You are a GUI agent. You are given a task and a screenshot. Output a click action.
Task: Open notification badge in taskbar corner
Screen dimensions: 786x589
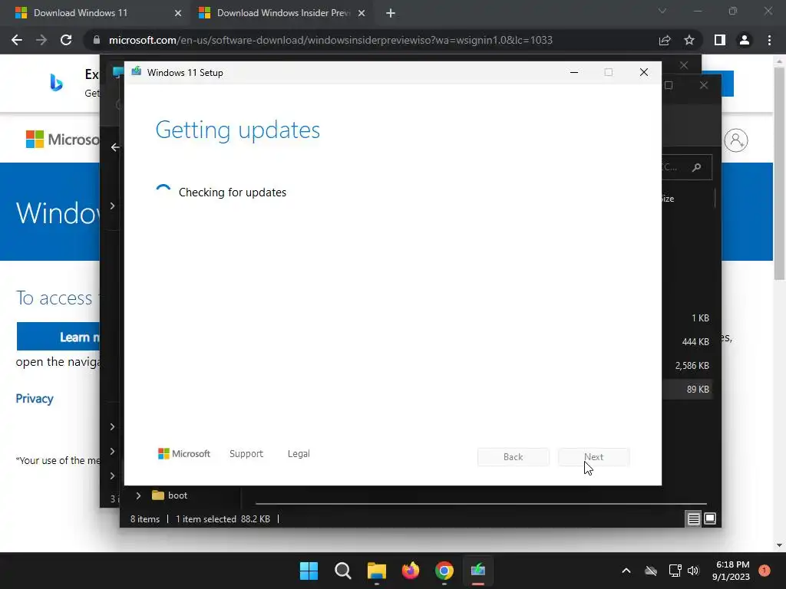click(x=765, y=570)
